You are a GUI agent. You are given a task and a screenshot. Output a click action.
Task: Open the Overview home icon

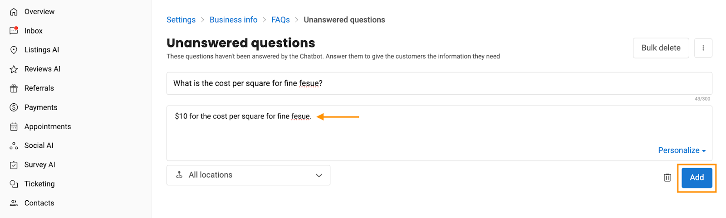coord(14,12)
